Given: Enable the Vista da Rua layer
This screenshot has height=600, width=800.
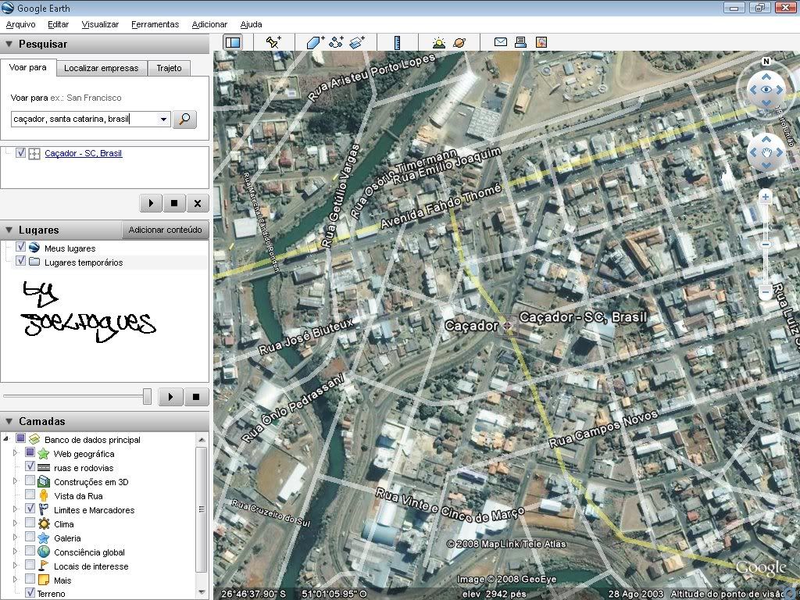Looking at the screenshot, I should click(x=30, y=495).
